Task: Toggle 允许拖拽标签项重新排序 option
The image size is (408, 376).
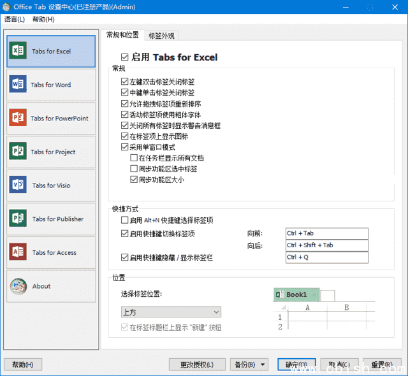Action: click(125, 103)
